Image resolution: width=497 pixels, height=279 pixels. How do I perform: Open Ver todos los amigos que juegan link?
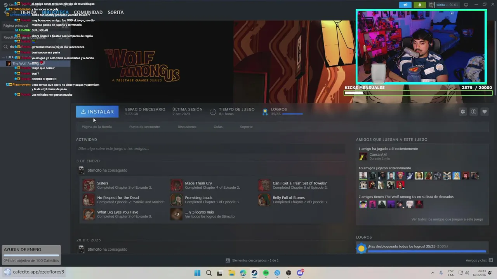pos(447,219)
